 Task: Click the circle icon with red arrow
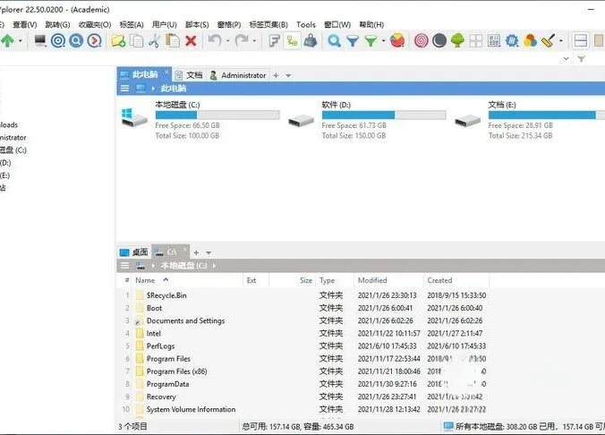(95, 40)
